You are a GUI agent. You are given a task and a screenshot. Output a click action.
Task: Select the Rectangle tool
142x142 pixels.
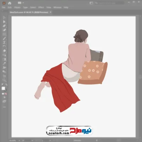[4, 34]
